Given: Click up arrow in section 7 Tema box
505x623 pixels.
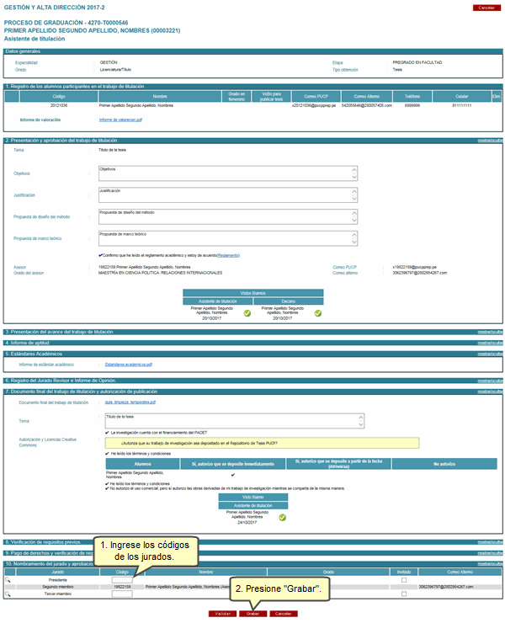Looking at the screenshot, I should pyautogui.click(x=361, y=418).
